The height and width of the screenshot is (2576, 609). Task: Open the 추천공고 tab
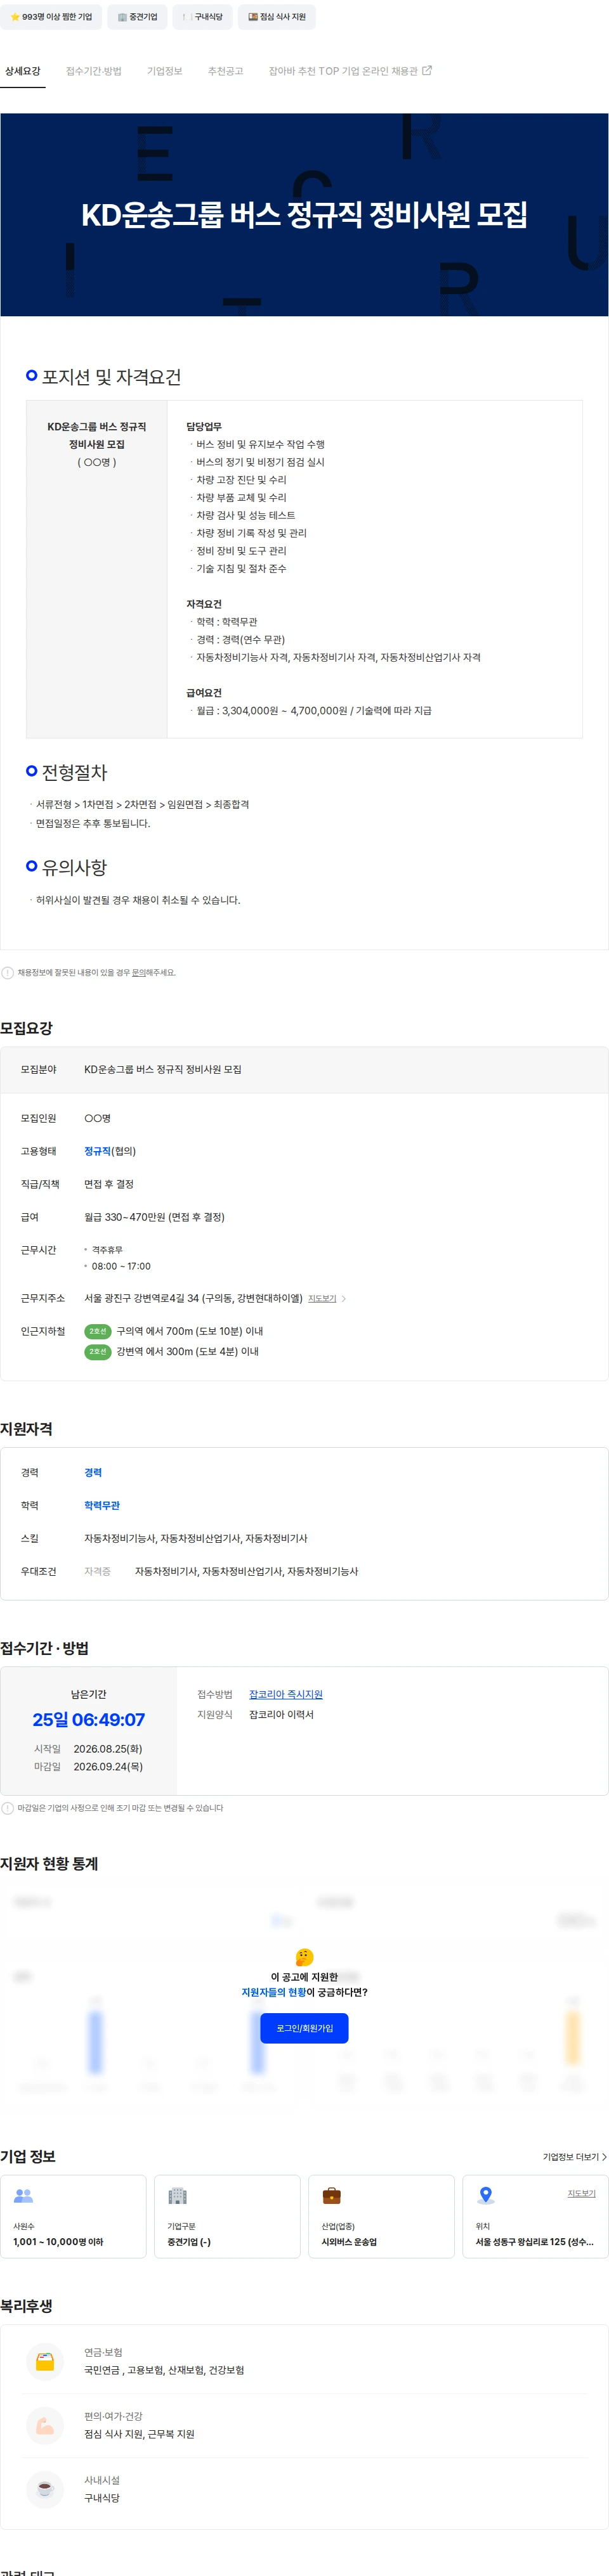pyautogui.click(x=225, y=71)
